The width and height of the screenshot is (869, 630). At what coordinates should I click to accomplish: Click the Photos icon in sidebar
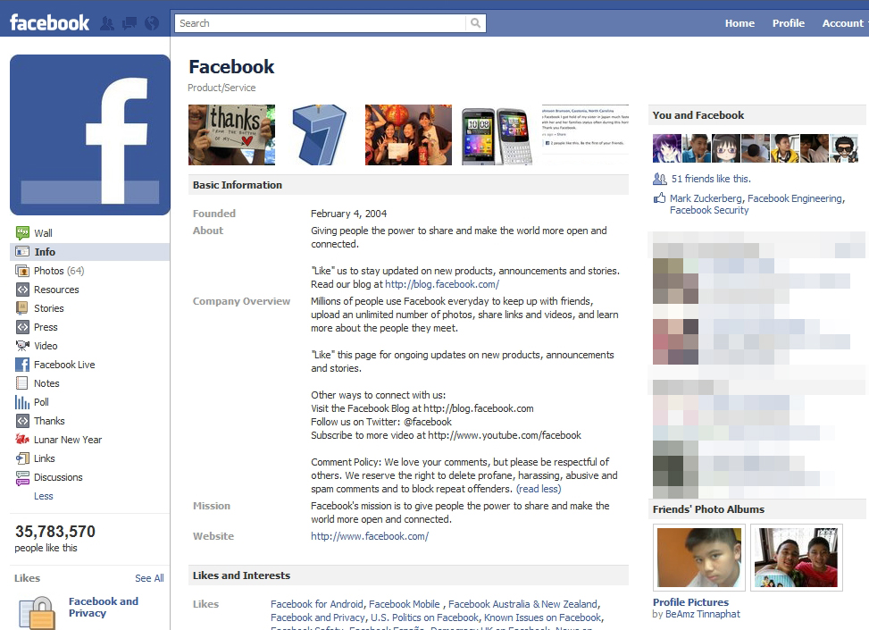pos(22,271)
